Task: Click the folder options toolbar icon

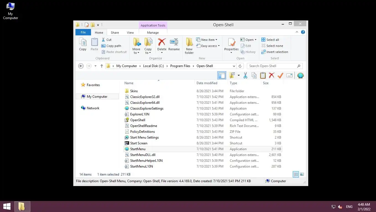Action: coord(232,75)
